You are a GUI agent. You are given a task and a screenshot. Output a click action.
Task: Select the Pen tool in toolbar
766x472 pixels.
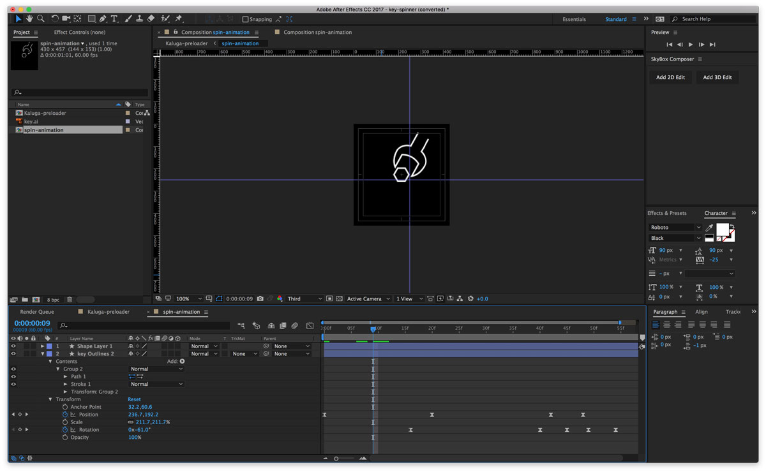click(x=103, y=19)
